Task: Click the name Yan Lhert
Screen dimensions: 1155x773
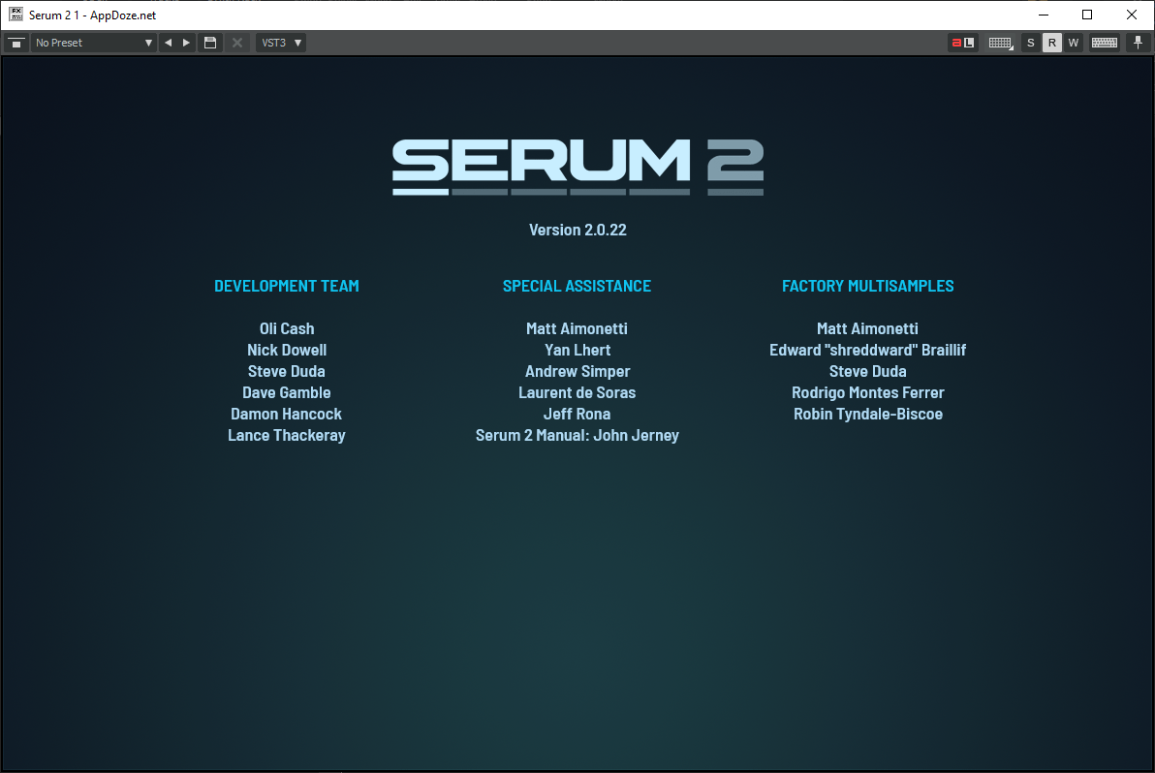Action: tap(577, 350)
